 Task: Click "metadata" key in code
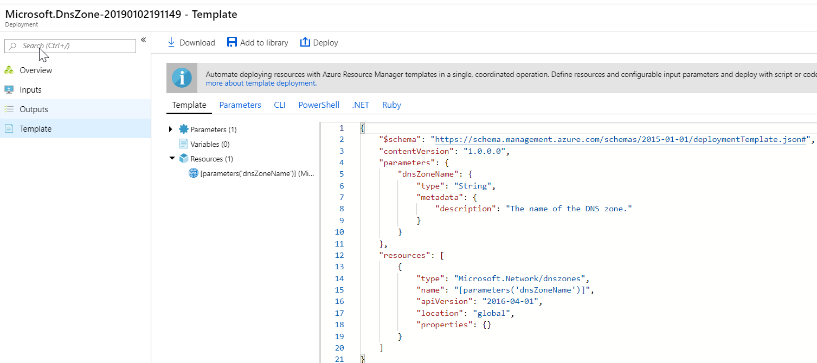point(441,197)
